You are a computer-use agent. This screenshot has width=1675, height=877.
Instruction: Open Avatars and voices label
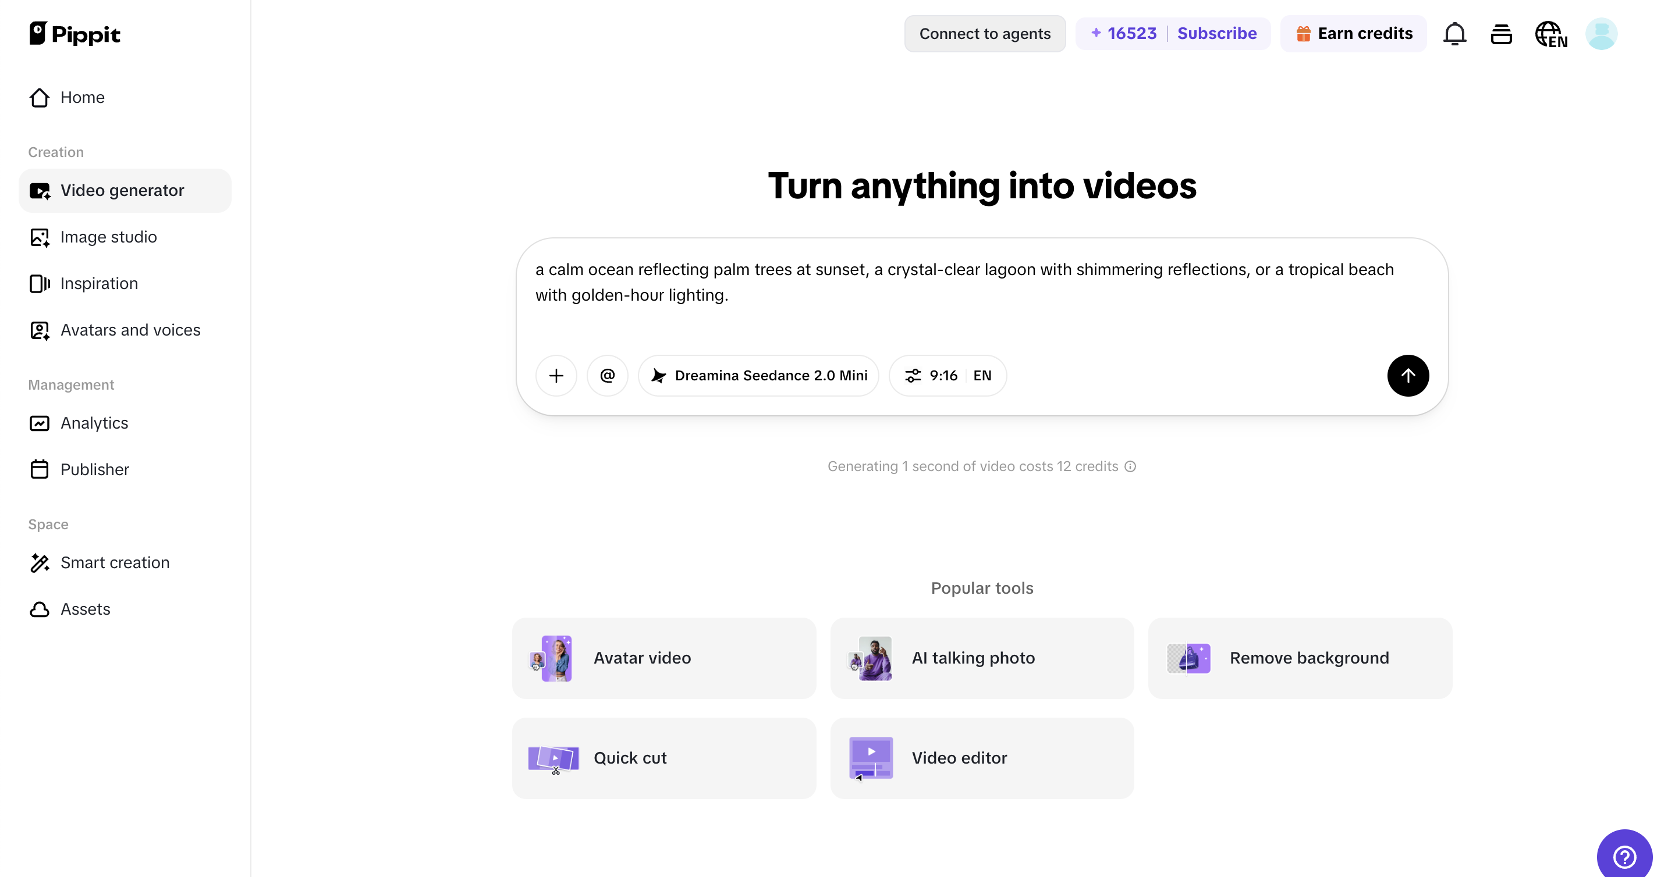pos(130,330)
